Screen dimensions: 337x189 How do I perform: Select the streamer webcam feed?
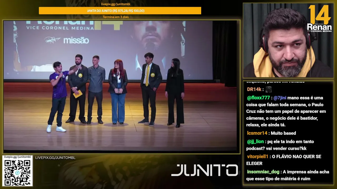pyautogui.click(x=288, y=40)
